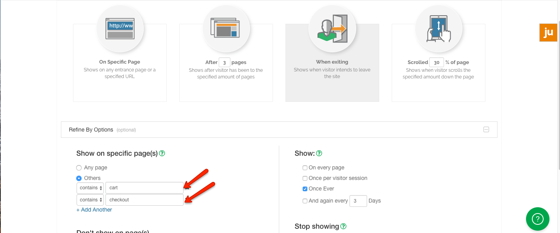Click help icon beside Show heading
This screenshot has width=560, height=233.
(x=319, y=153)
